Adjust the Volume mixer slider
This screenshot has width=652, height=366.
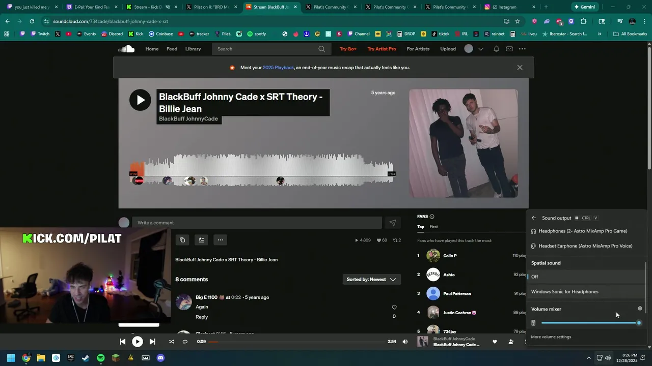tap(591, 323)
